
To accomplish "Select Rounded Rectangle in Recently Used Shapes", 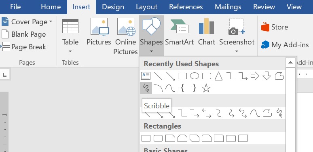I will (x=207, y=76).
